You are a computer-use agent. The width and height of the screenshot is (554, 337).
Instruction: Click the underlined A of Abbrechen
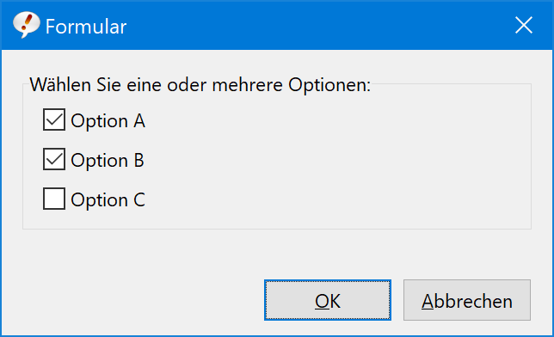pyautogui.click(x=428, y=301)
